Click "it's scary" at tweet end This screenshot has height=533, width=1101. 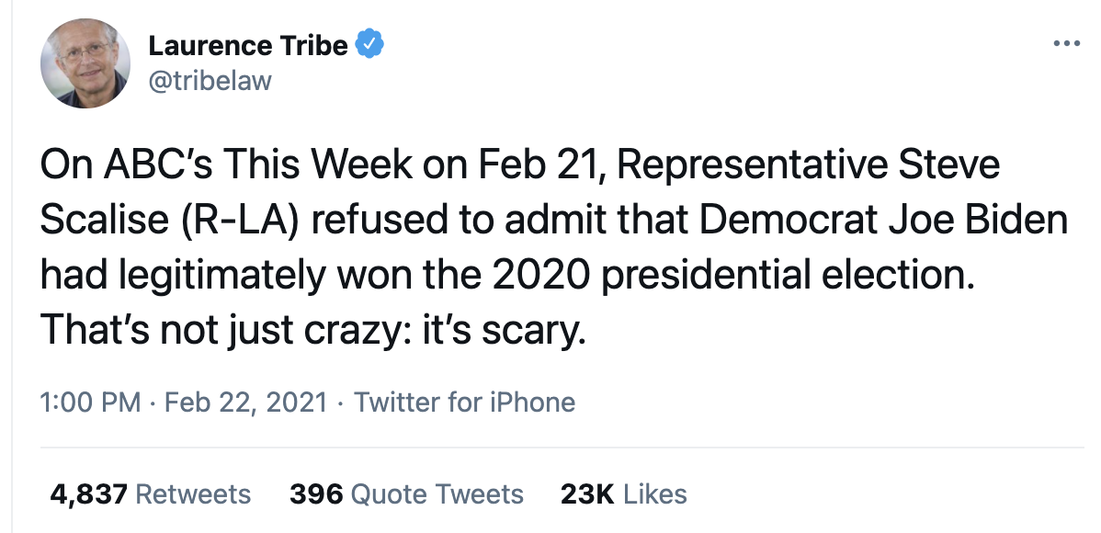tap(503, 332)
